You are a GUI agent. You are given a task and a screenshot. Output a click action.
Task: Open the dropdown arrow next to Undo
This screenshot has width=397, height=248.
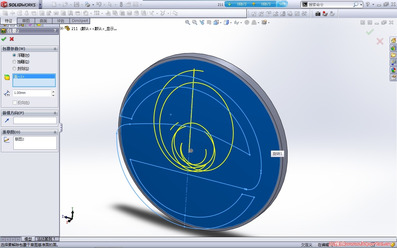point(104,5)
